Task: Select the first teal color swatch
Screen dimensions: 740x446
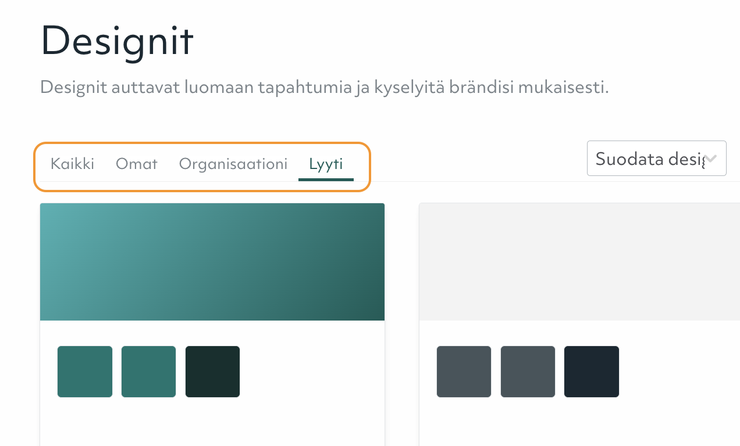Action: point(84,371)
